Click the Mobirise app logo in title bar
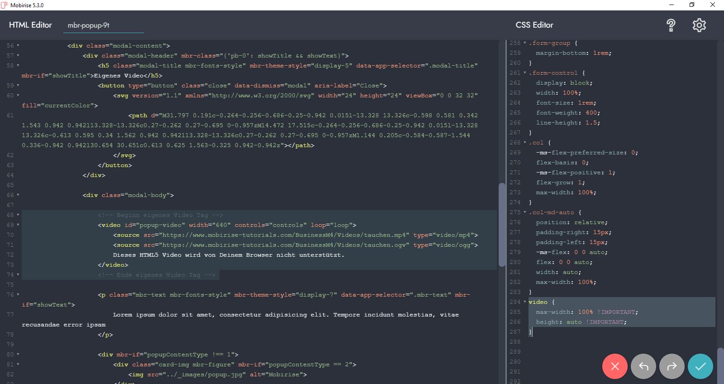 5,5
